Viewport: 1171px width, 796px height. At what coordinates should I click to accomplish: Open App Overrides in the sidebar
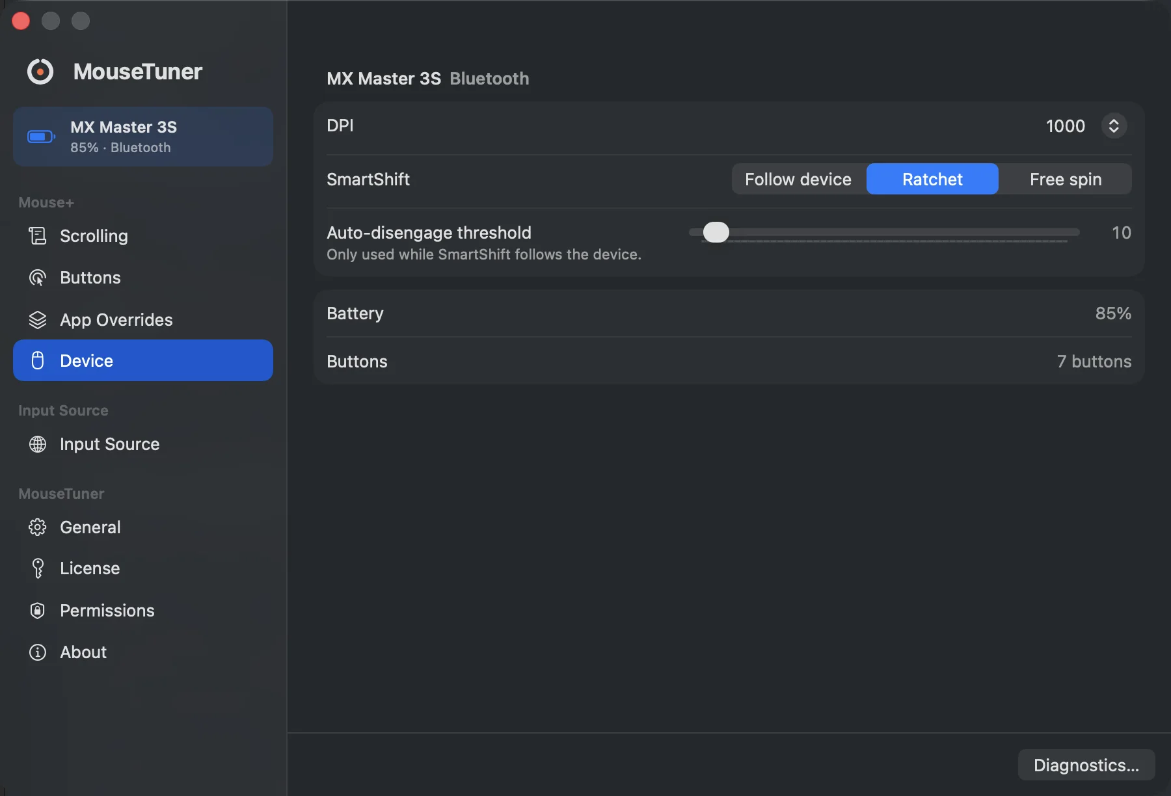[143, 320]
